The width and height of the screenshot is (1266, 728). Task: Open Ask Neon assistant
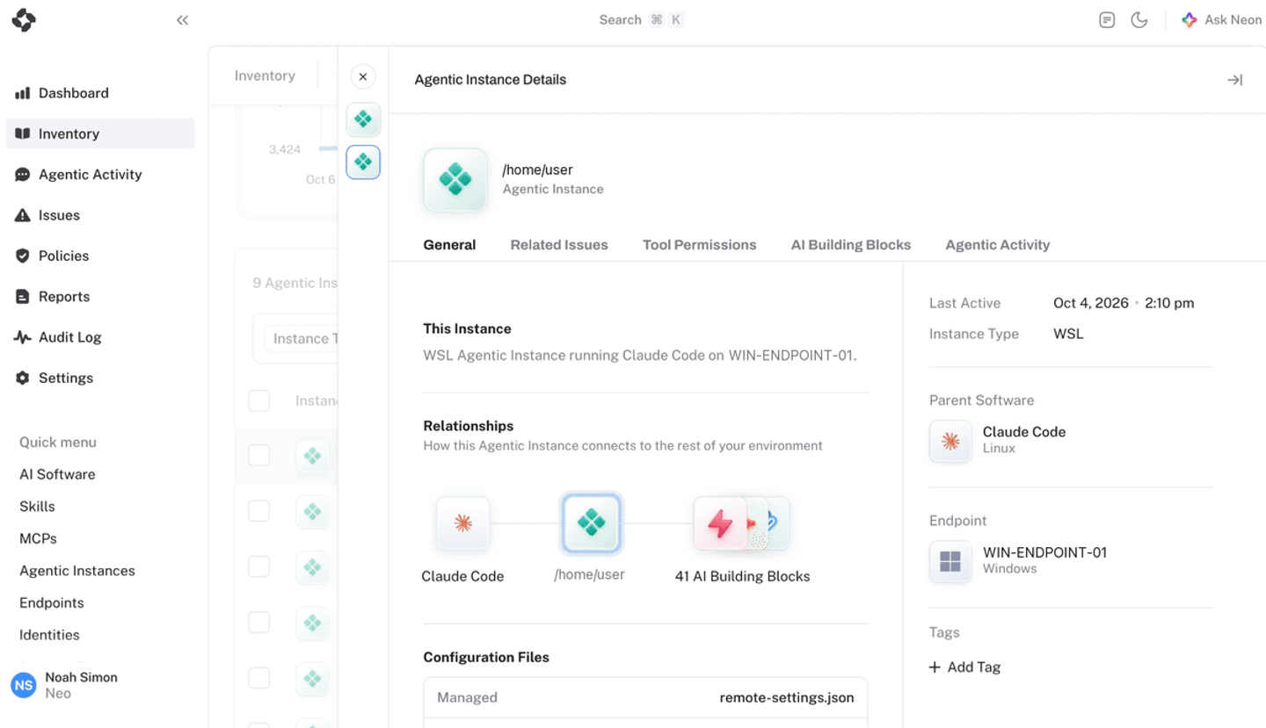tap(1222, 20)
